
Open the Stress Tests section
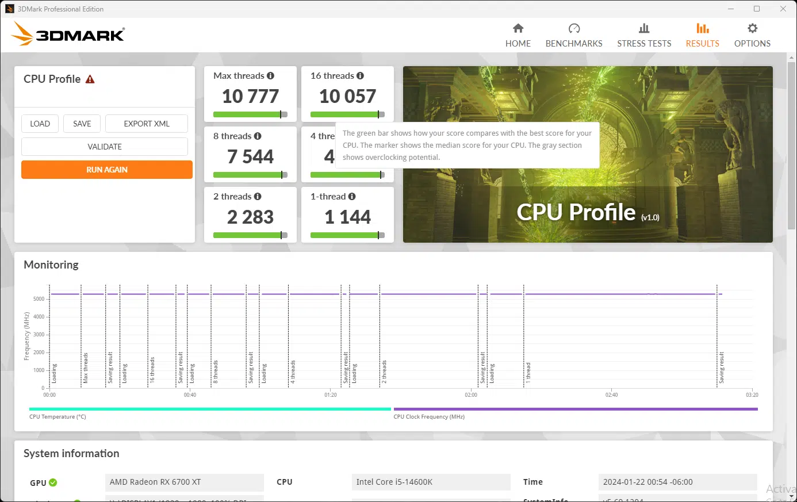click(644, 36)
